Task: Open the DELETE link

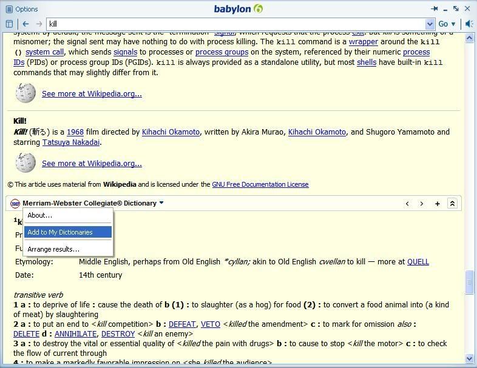Action: click(x=26, y=334)
